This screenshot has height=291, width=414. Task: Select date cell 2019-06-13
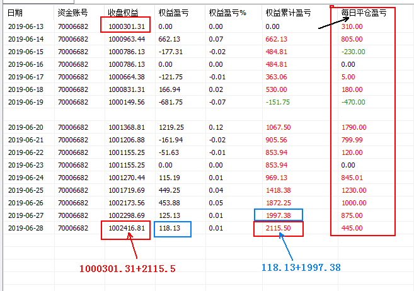(26, 26)
